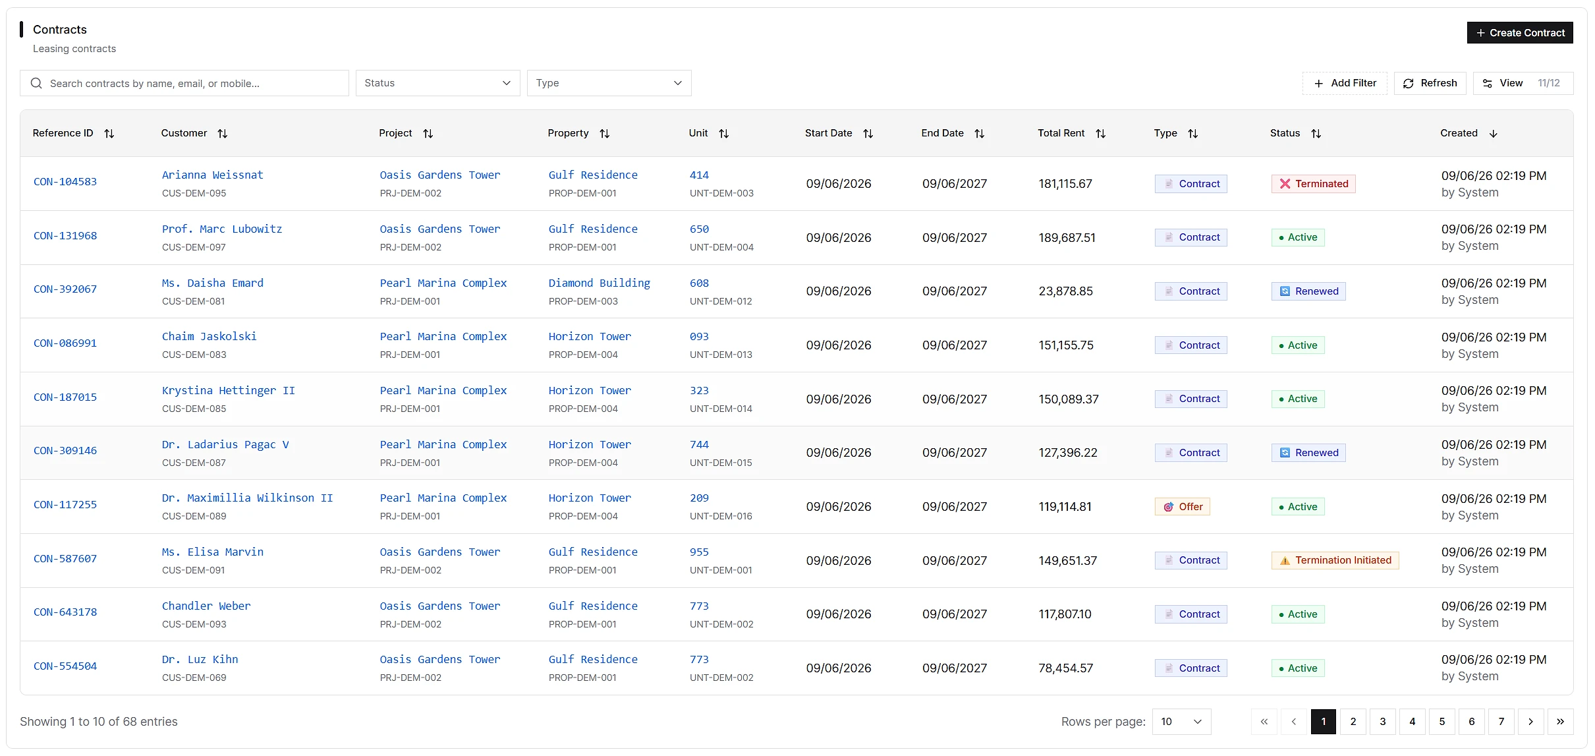Open customer Chandler Weber
1595x756 pixels.
[206, 606]
